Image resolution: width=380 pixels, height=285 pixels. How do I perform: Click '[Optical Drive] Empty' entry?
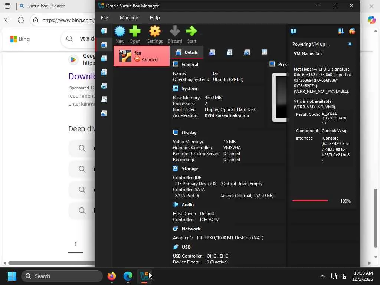click(241, 184)
